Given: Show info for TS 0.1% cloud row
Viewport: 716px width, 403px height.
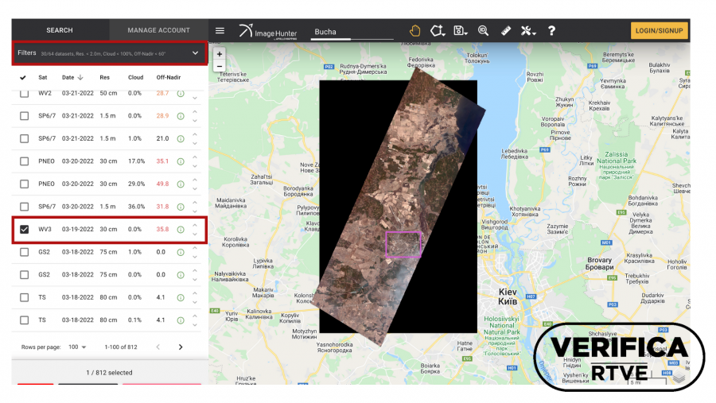Looking at the screenshot, I should coord(181,320).
